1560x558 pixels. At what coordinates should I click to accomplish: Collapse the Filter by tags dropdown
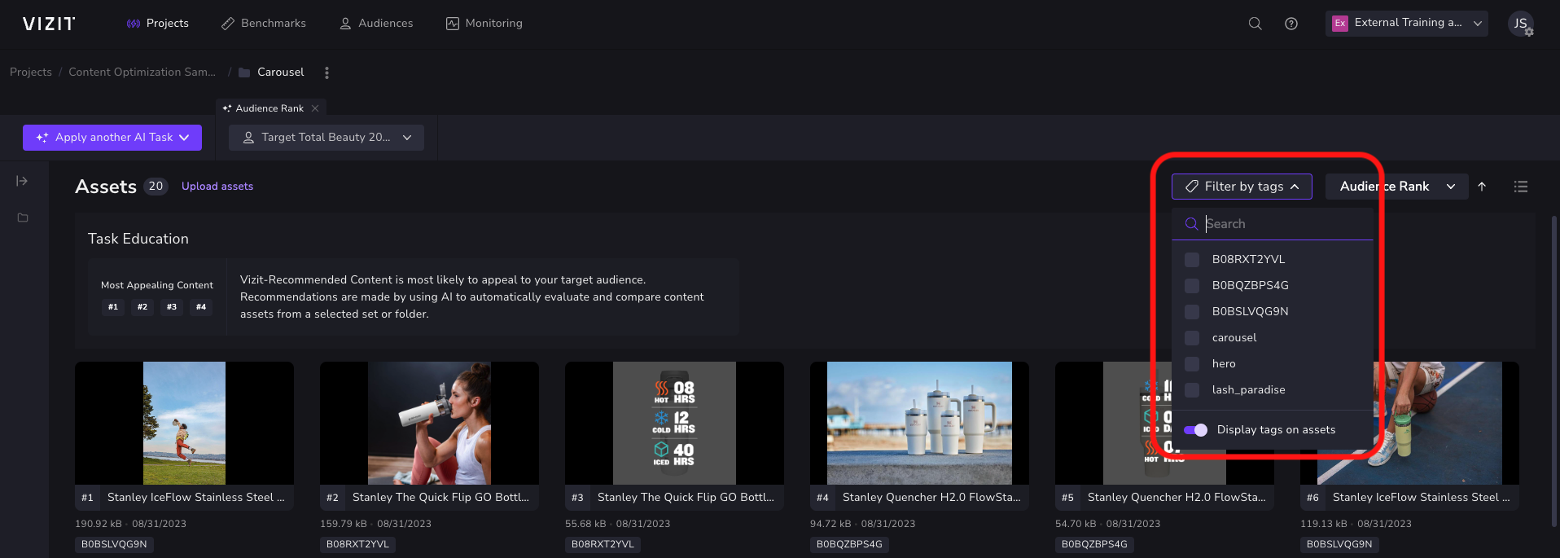[x=1242, y=187]
